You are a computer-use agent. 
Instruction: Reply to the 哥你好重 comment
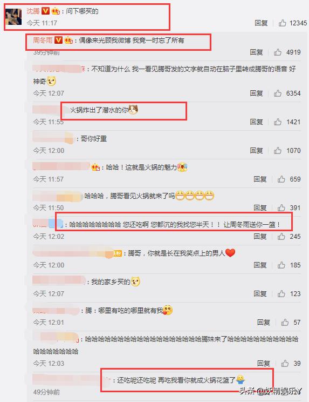pos(257,151)
